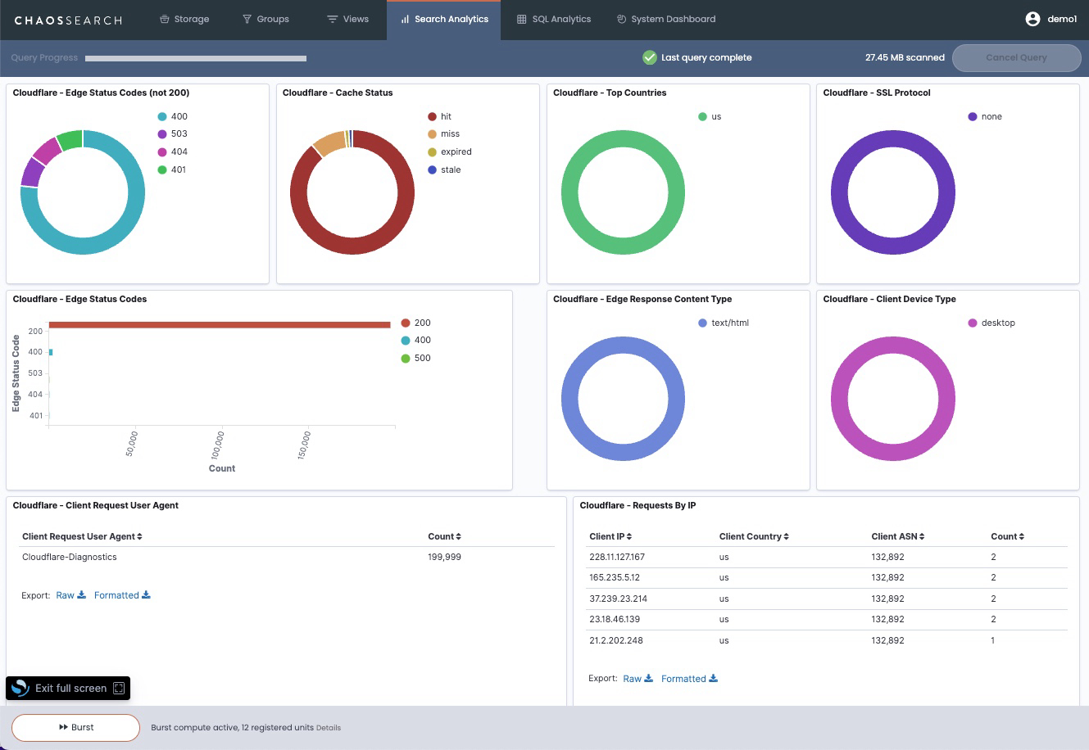Toggle the hit legend item in Cache Status
Viewport: 1089px width, 750px height.
pos(440,116)
